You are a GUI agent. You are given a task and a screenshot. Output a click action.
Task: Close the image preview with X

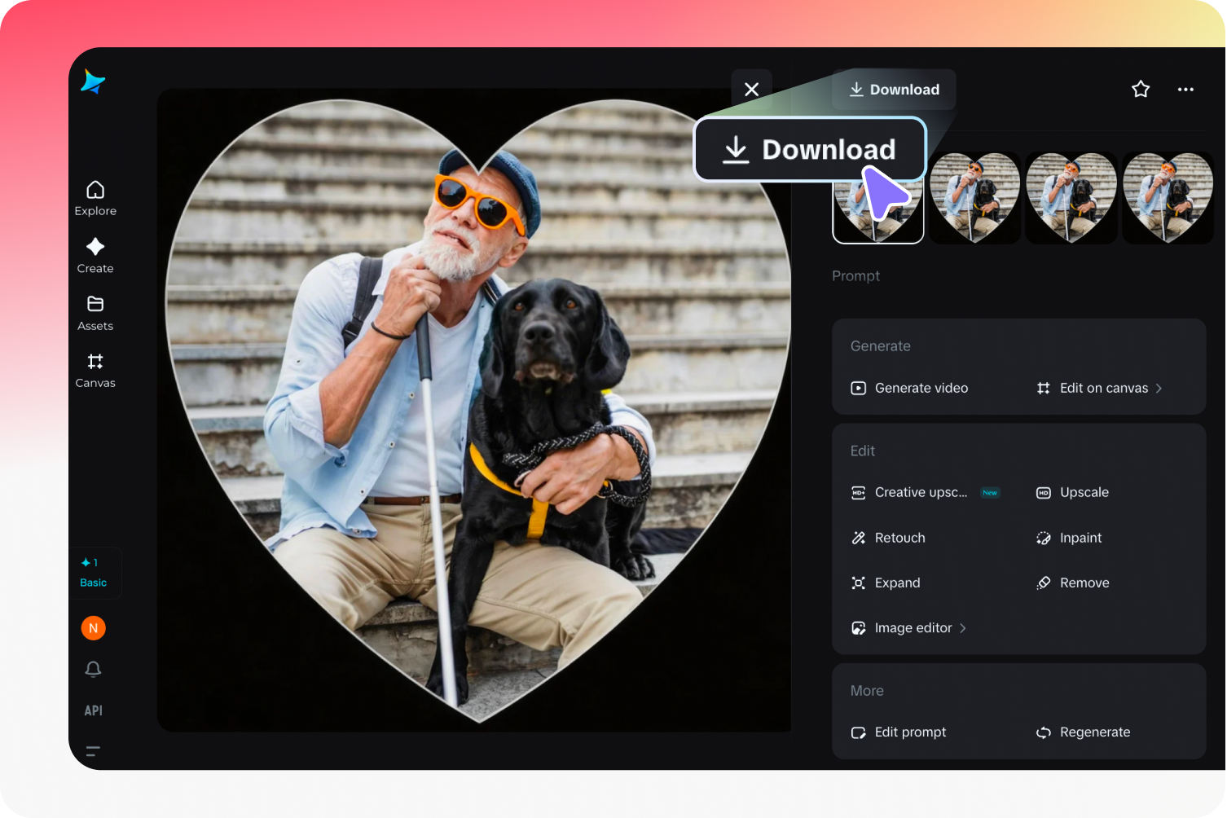coord(751,90)
